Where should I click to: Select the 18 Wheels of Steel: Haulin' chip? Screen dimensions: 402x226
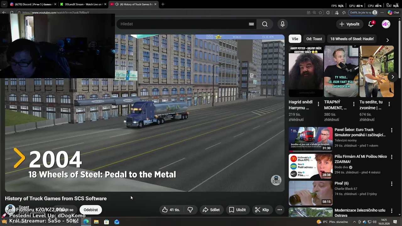(x=352, y=39)
